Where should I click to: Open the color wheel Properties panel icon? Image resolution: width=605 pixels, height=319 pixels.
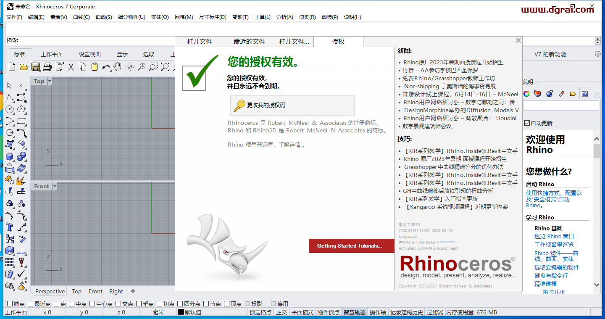click(526, 93)
